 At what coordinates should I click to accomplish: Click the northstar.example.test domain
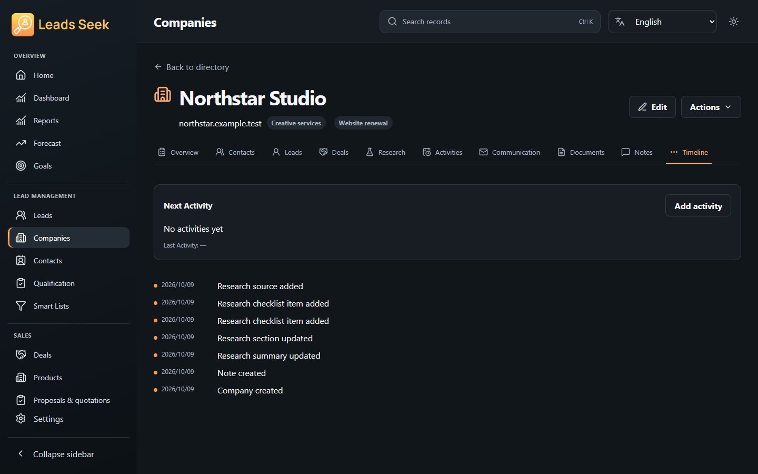(x=220, y=123)
